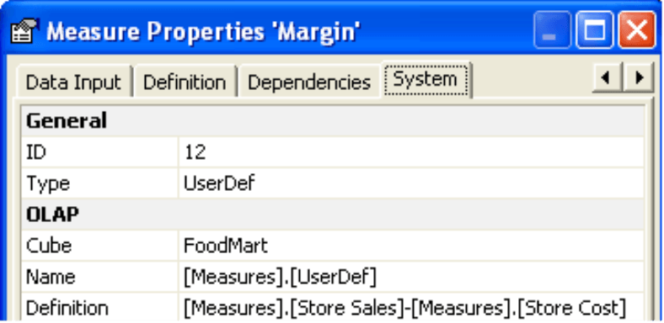Minimize the Measure Properties window
Screen dimensions: 664x323
click(552, 30)
